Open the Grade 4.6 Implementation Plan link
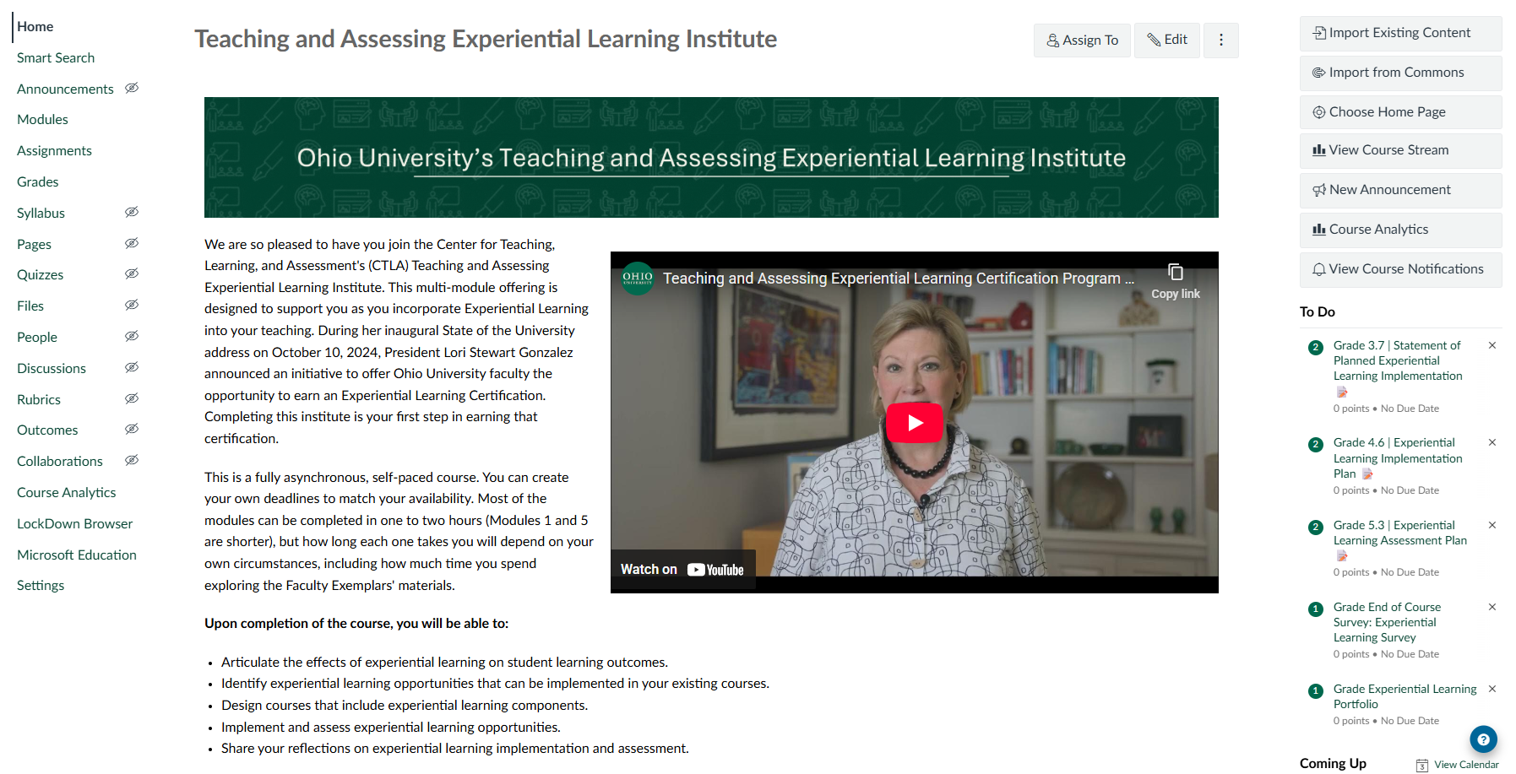The width and height of the screenshot is (1516, 774). pos(1397,458)
